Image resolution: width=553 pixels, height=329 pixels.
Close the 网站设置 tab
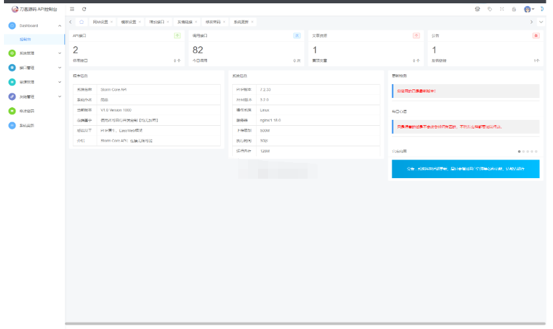[111, 22]
